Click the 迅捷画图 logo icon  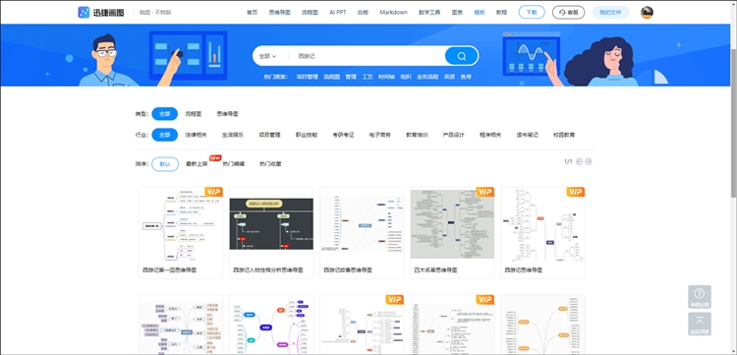point(84,12)
